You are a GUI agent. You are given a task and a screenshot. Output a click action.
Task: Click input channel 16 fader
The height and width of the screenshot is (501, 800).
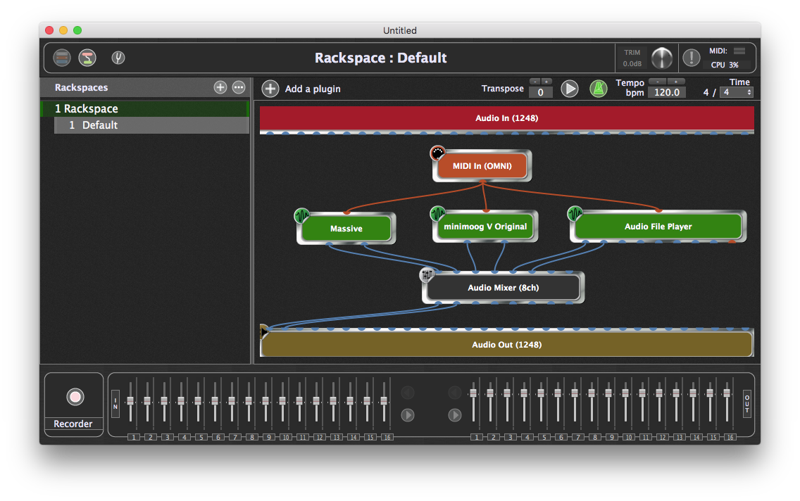384,400
